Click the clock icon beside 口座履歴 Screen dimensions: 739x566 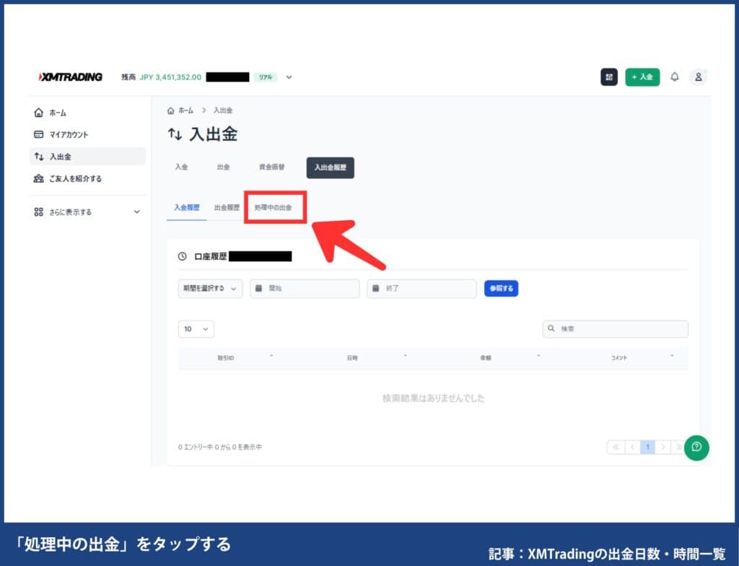(x=183, y=256)
